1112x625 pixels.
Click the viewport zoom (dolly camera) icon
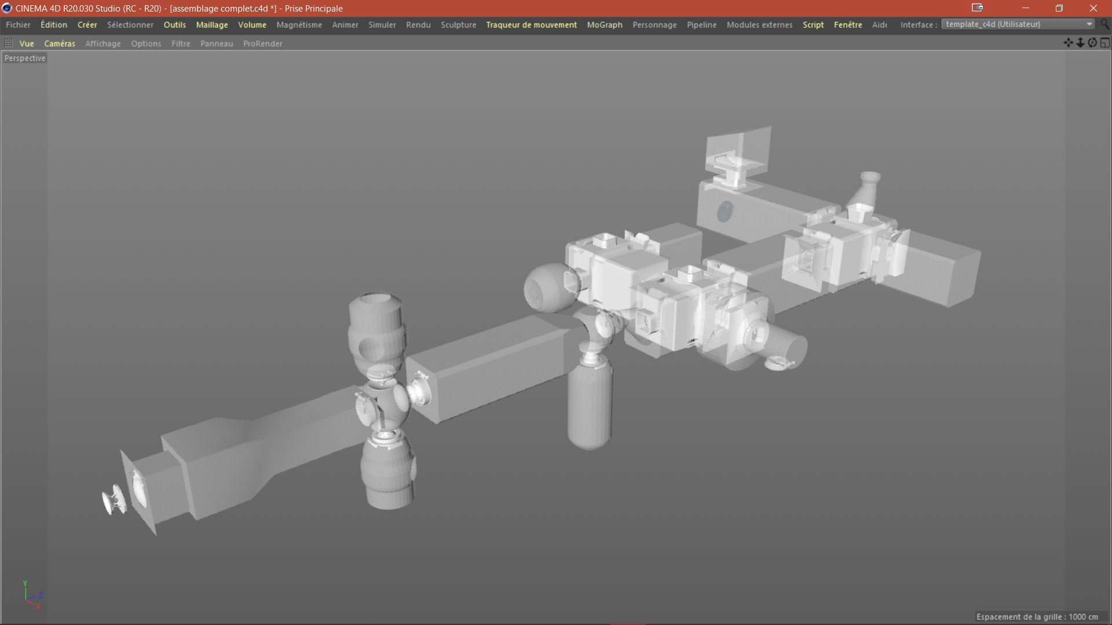pyautogui.click(x=1080, y=43)
